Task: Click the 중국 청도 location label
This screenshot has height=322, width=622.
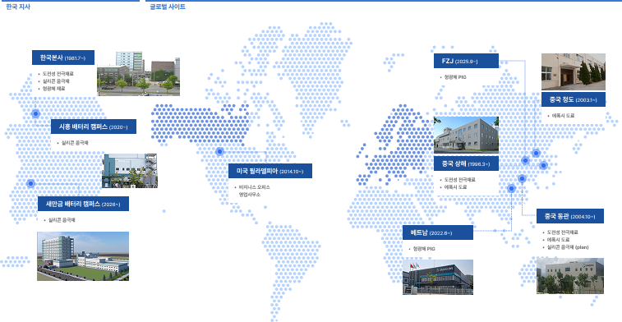Action: pyautogui.click(x=574, y=99)
